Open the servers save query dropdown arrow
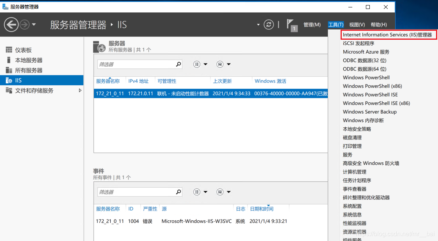 click(x=229, y=64)
